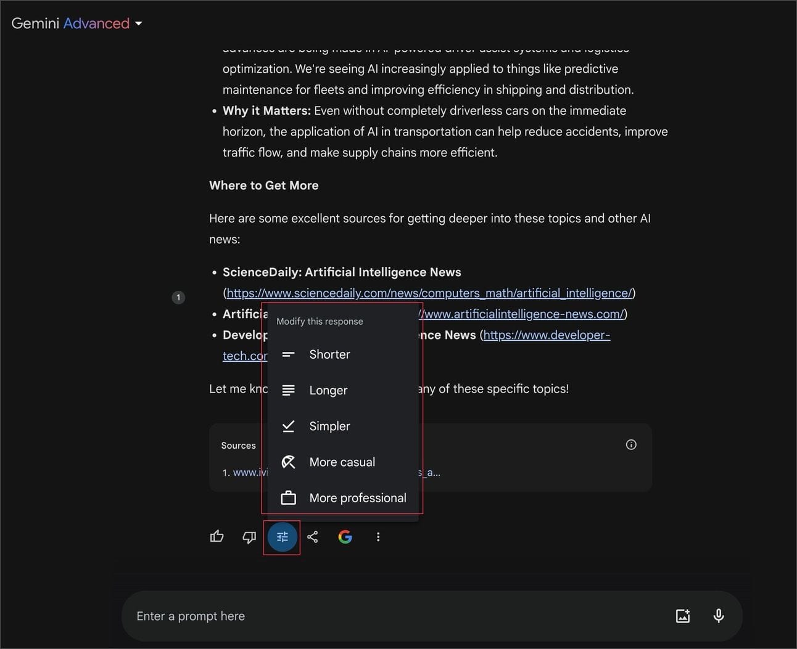The width and height of the screenshot is (797, 649).
Task: Click 'ScienceDaily: Artificial Intelligence News' bold text
Action: point(342,272)
